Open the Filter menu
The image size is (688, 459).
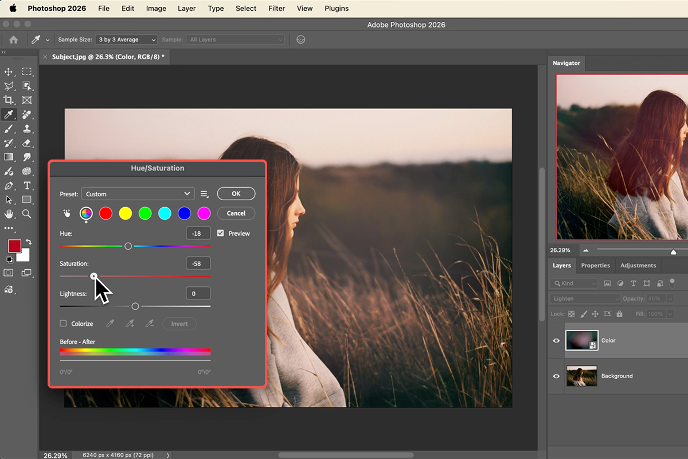[276, 9]
